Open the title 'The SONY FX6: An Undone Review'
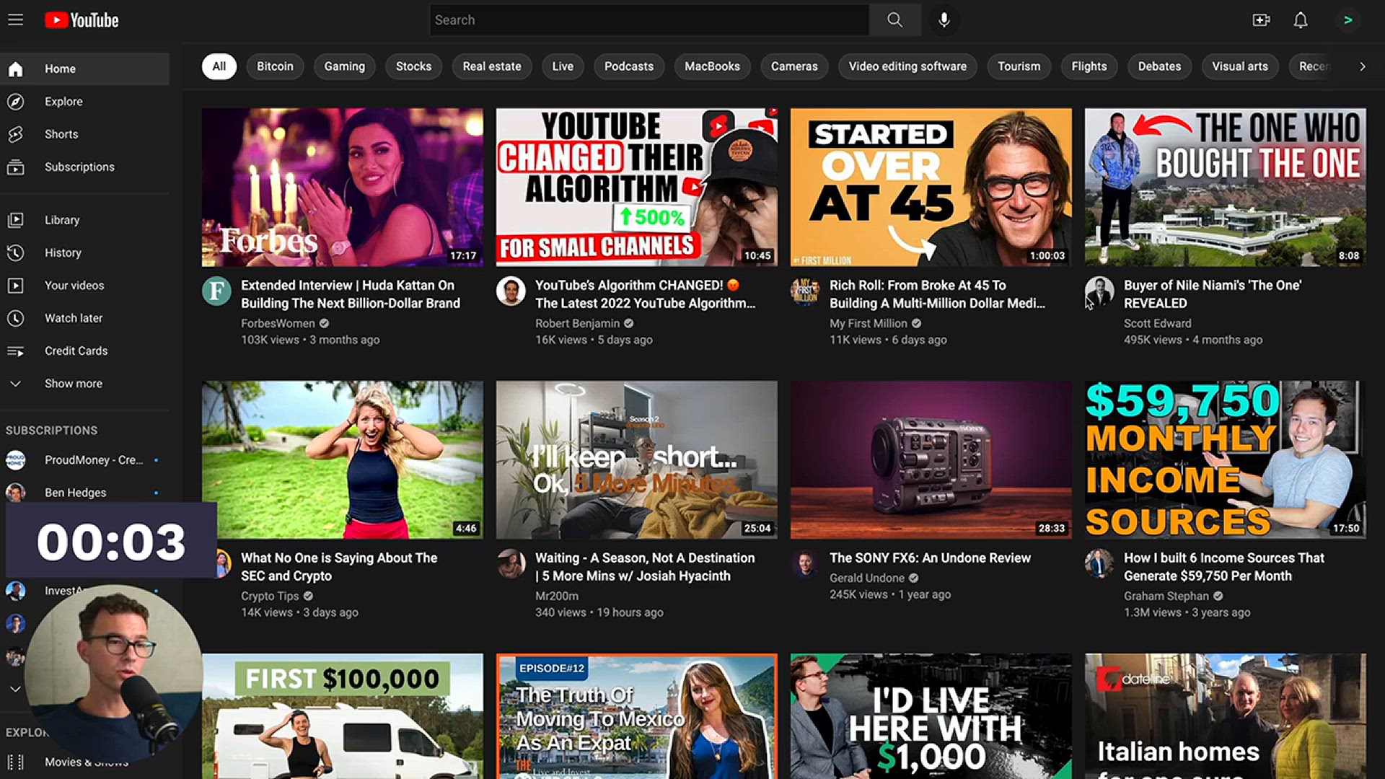 tap(930, 558)
